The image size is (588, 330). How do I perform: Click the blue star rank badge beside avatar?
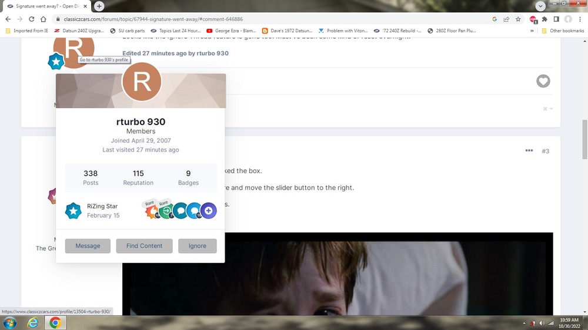click(56, 62)
